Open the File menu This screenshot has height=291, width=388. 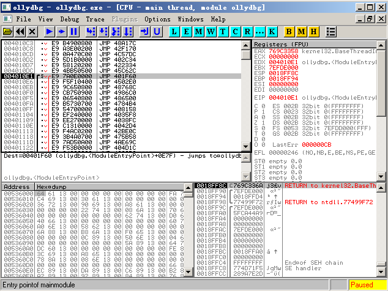pos(23,19)
